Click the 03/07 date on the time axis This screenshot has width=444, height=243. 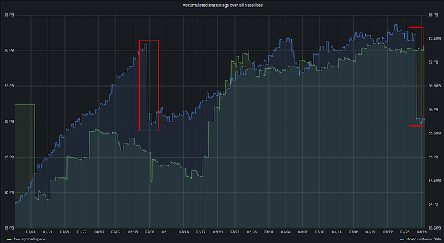coord(302,232)
